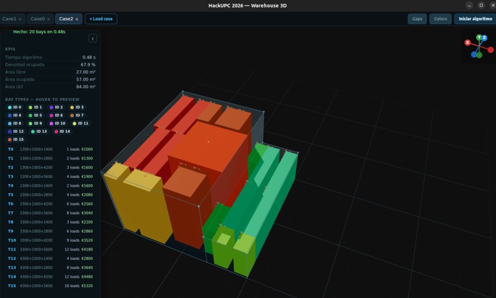Image resolution: width=496 pixels, height=298 pixels.
Task: Click the T5 row priced €2080
Action: click(x=50, y=195)
